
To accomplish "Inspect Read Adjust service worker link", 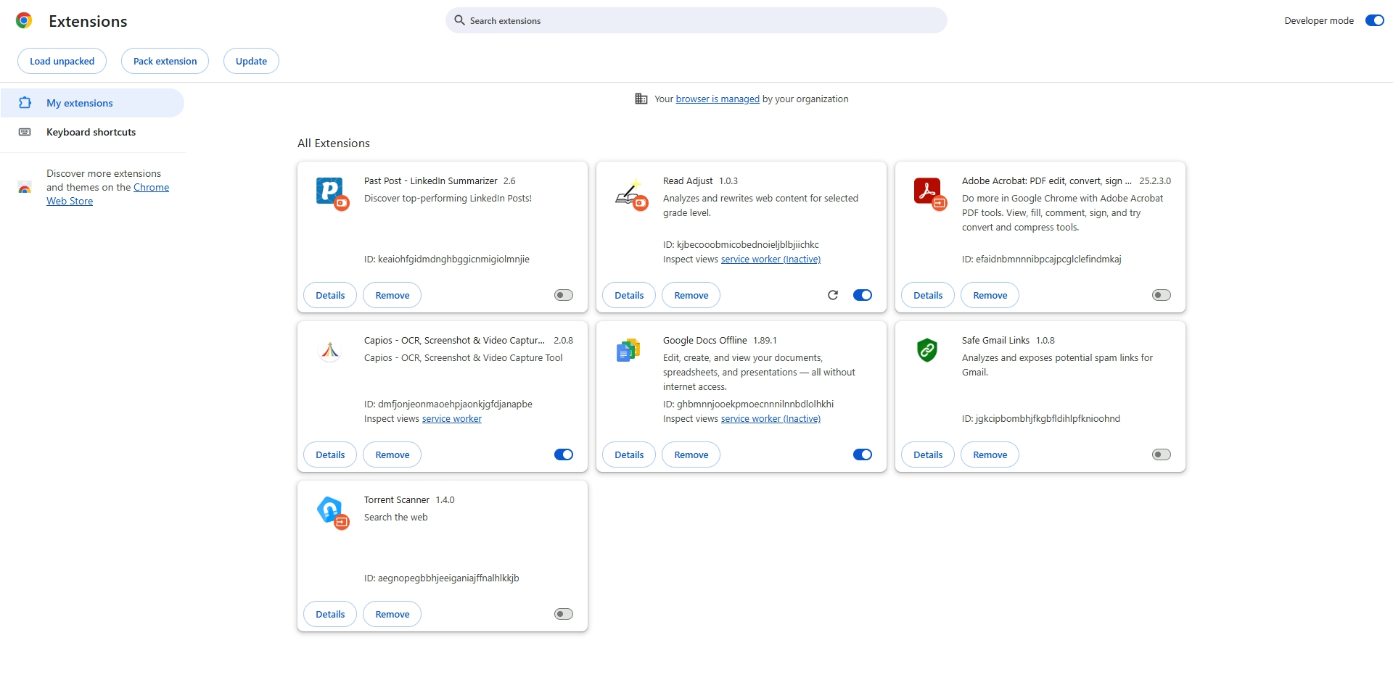I will point(771,260).
